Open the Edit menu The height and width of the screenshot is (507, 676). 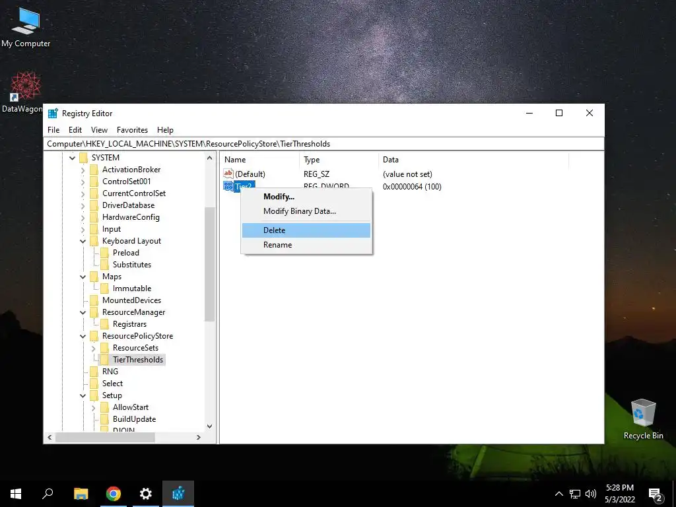click(75, 130)
